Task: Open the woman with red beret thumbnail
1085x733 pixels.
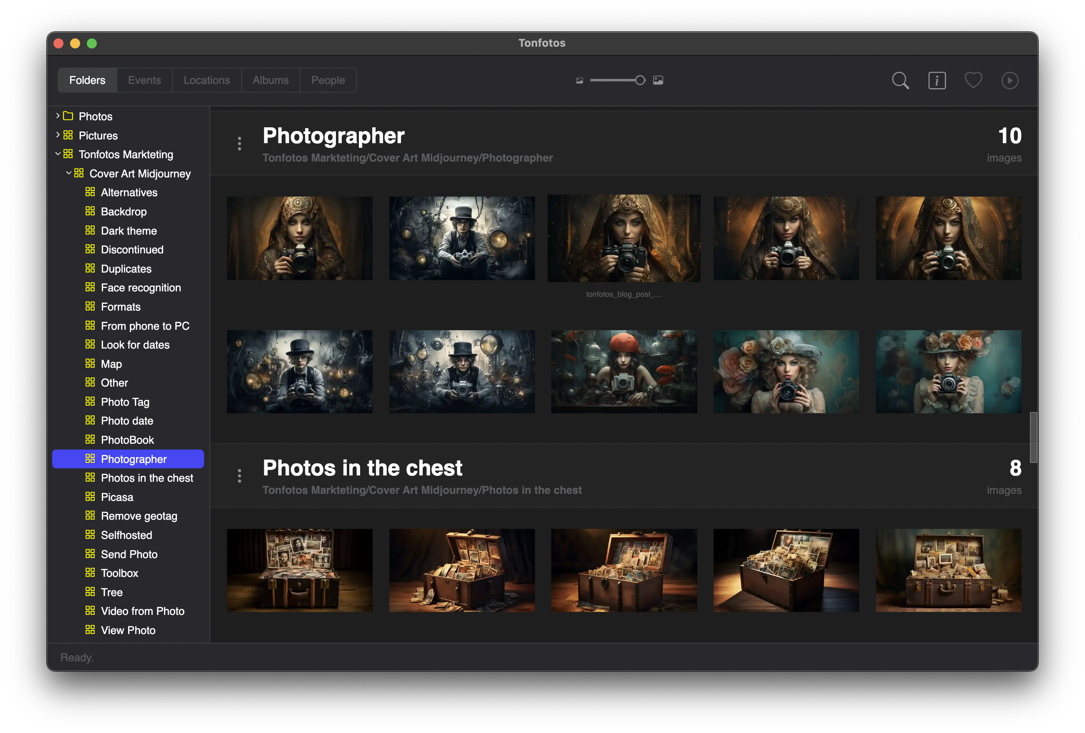Action: 624,372
